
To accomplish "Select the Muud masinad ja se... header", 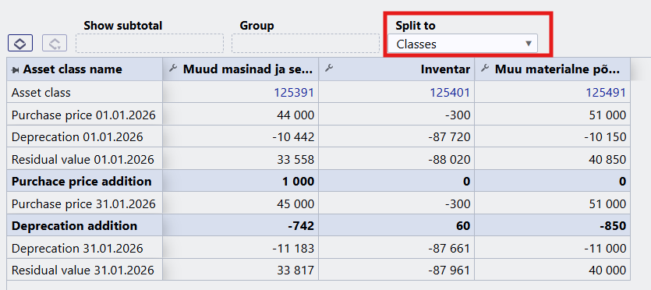I will pos(241,69).
